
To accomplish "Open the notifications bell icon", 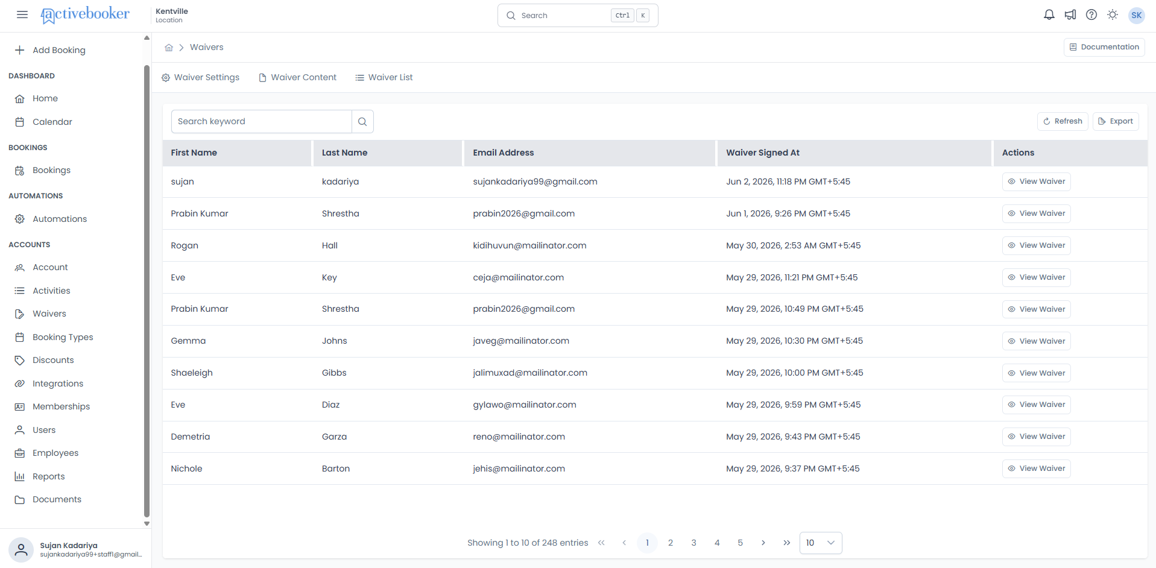I will [1049, 15].
